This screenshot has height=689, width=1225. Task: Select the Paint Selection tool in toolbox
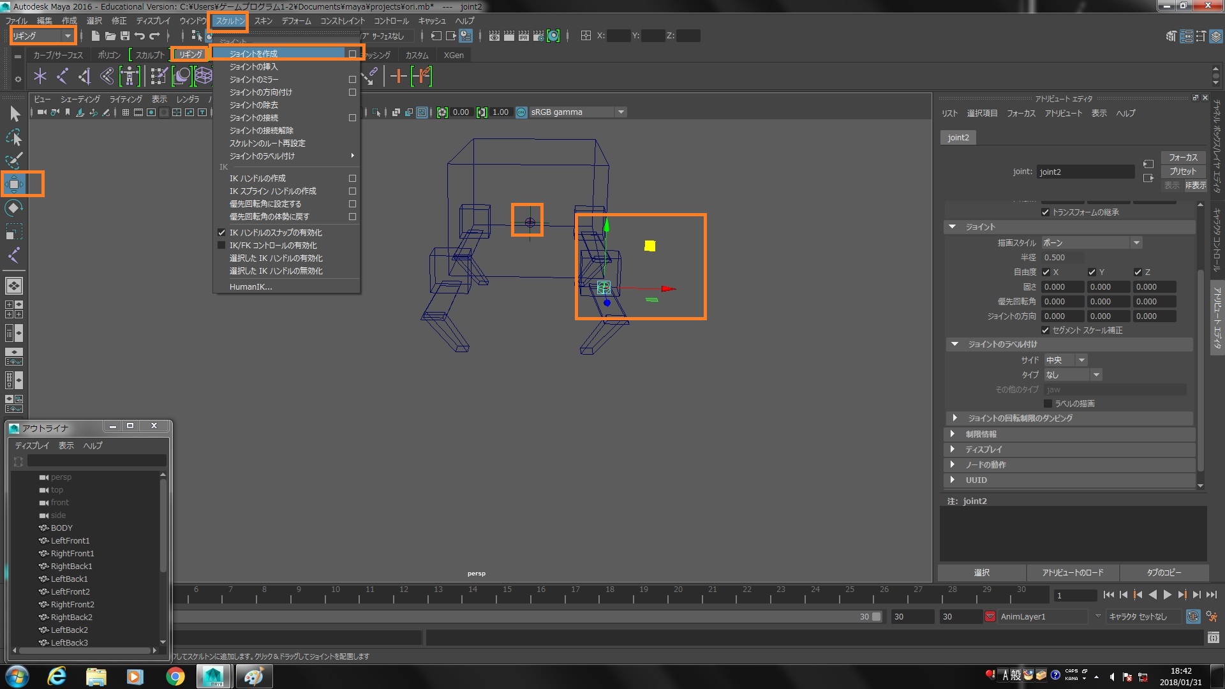[14, 160]
